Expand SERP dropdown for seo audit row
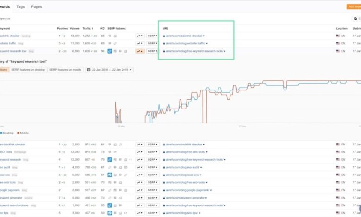The height and width of the screenshot is (217, 361). (152, 167)
